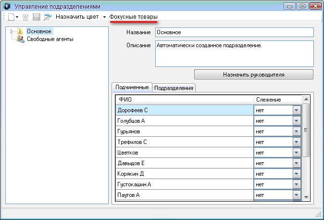Switch to the Подчиненные tab

[132, 87]
